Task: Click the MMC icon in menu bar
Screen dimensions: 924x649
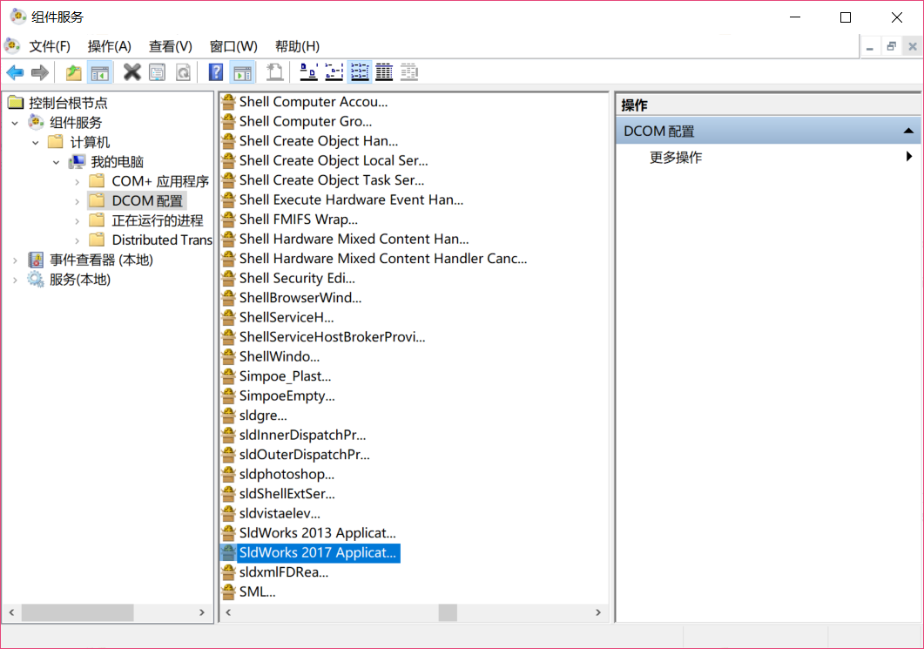Action: [12, 46]
